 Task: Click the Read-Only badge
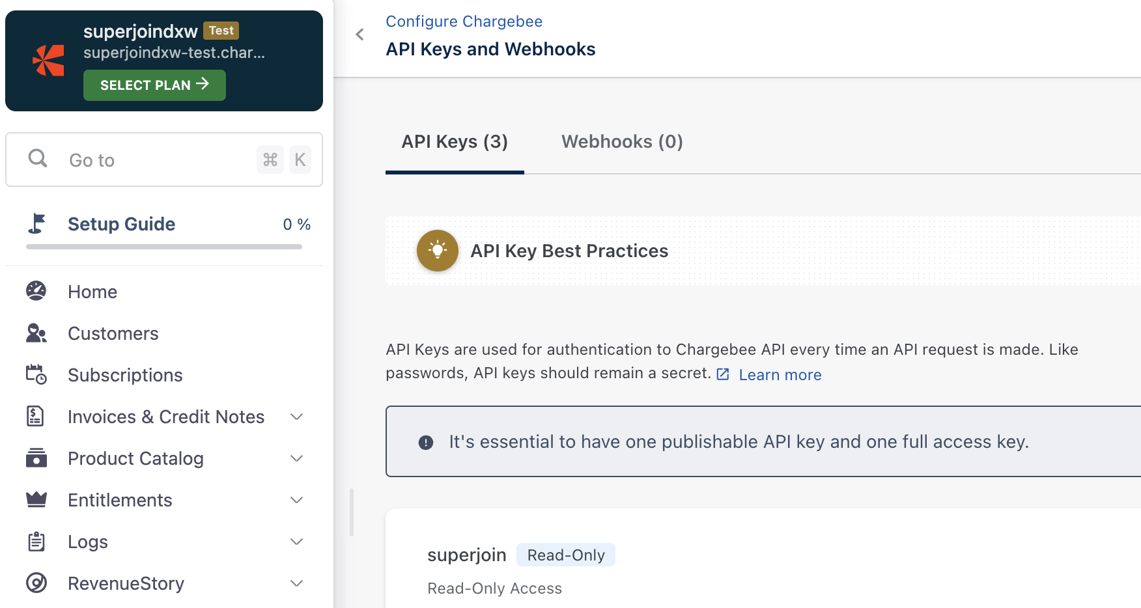coord(566,555)
